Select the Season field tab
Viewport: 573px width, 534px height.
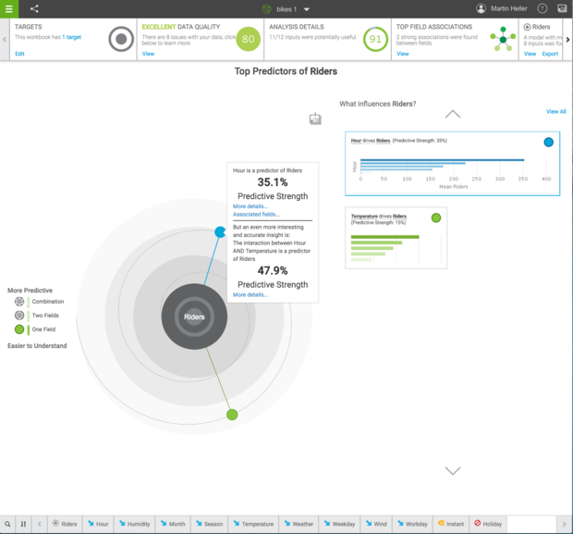(210, 524)
